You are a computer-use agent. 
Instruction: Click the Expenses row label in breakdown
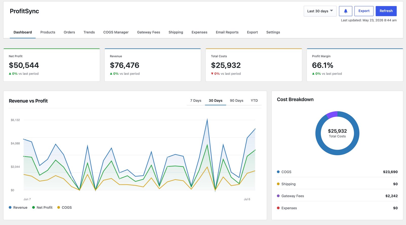(x=289, y=208)
